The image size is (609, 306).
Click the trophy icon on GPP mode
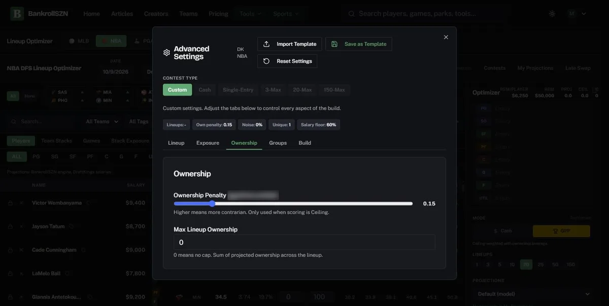tap(555, 231)
